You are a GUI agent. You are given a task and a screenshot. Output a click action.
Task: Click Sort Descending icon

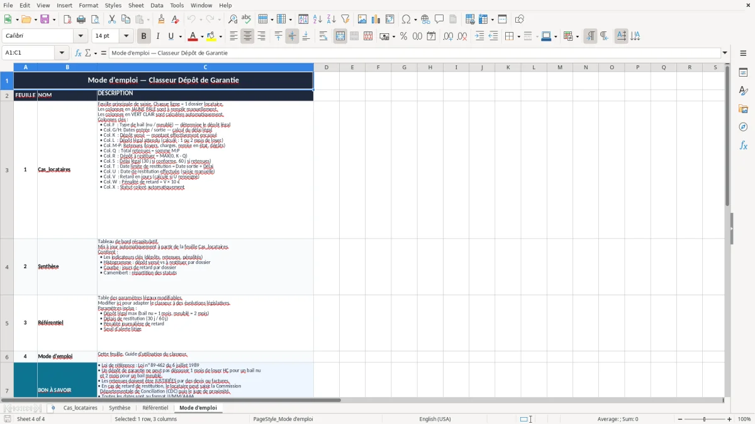point(332,19)
